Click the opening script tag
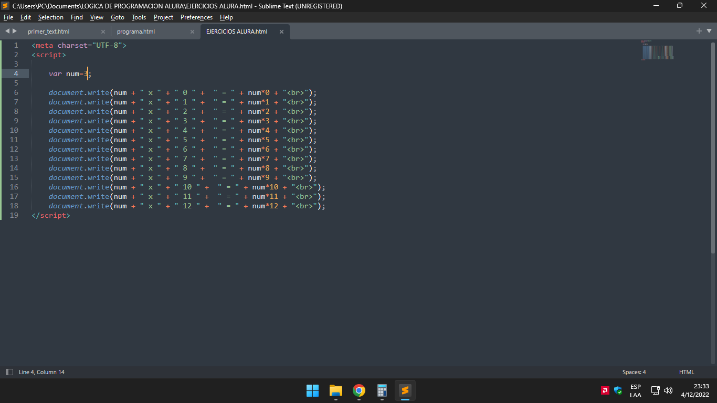Viewport: 717px width, 403px height. (49, 55)
